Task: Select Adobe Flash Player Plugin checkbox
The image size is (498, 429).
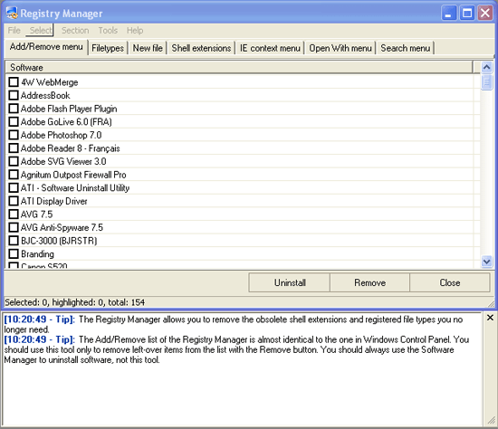Action: click(x=14, y=109)
